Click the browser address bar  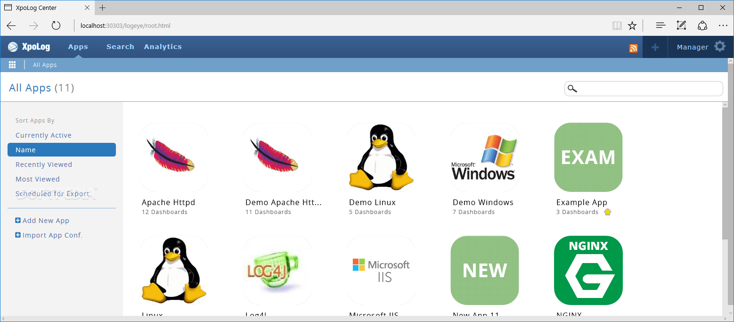coord(339,25)
